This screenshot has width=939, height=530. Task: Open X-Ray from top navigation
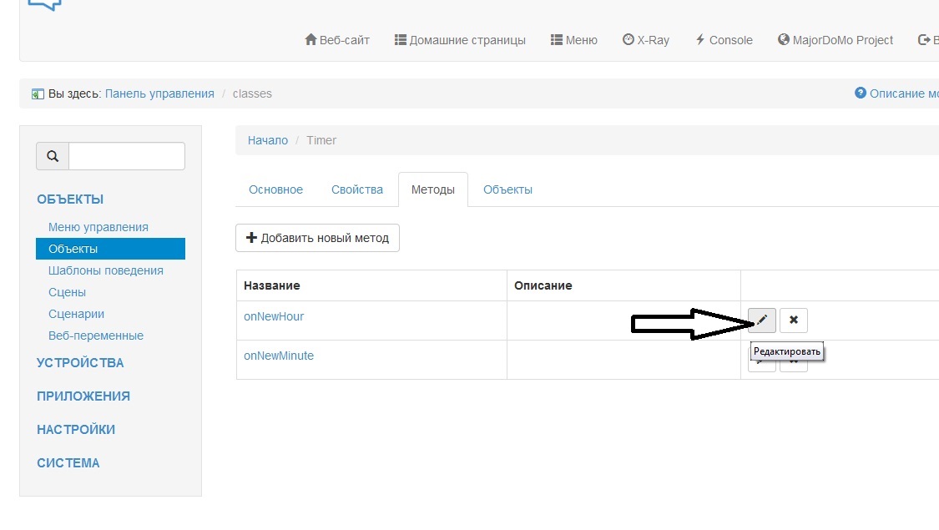(645, 40)
